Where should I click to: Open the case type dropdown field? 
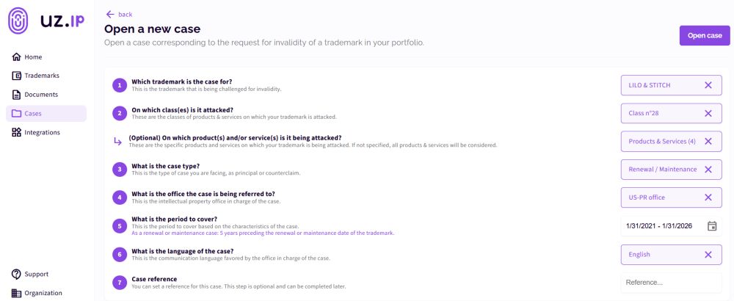[662, 170]
